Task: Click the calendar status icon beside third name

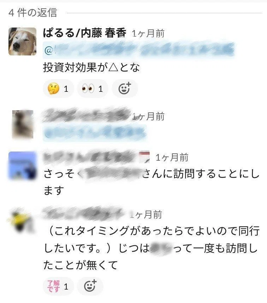Action: [144, 157]
